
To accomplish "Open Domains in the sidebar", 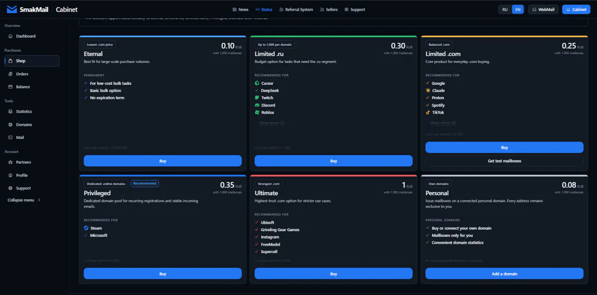I will [32, 124].
